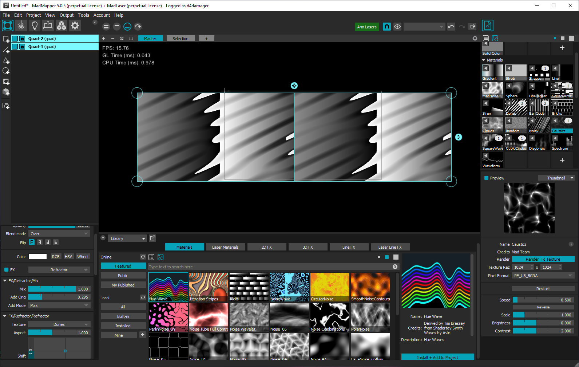The image size is (579, 367).
Task: Click the 3D cubes mode icon
Action: (62, 25)
